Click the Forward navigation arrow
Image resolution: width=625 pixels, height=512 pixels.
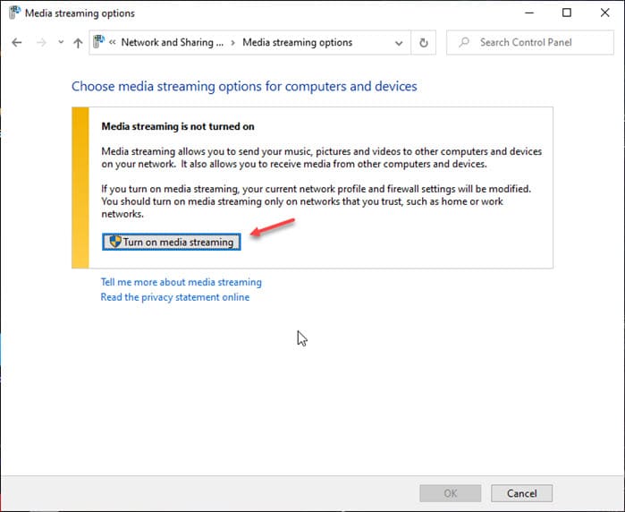(x=41, y=42)
